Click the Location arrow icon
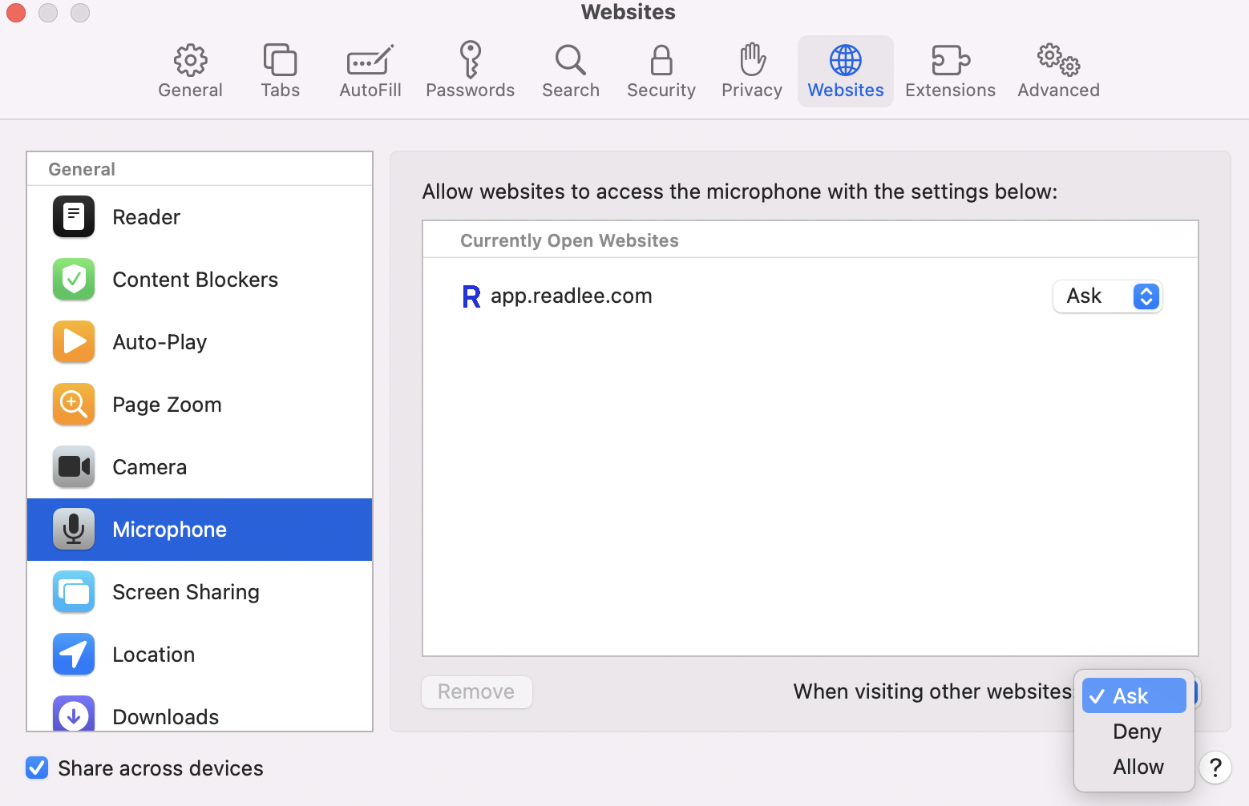The height and width of the screenshot is (806, 1249). (x=74, y=655)
